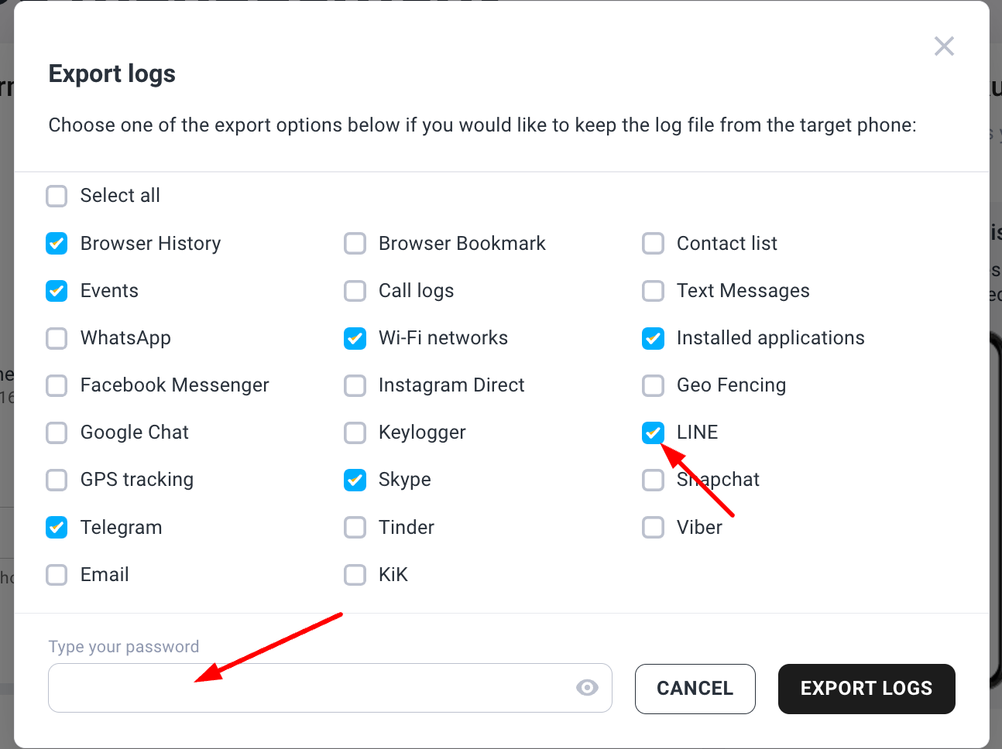Disable the Skype checkbox
Screen dimensions: 1002x749
click(x=355, y=480)
